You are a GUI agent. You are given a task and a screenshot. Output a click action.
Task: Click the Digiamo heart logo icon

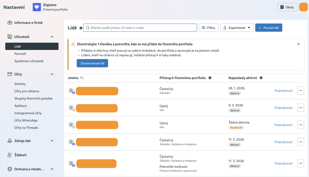click(x=37, y=7)
